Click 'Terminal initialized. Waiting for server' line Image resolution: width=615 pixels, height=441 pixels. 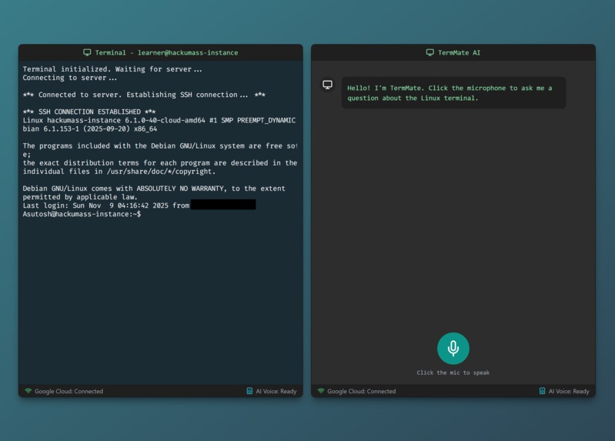pyautogui.click(x=112, y=69)
